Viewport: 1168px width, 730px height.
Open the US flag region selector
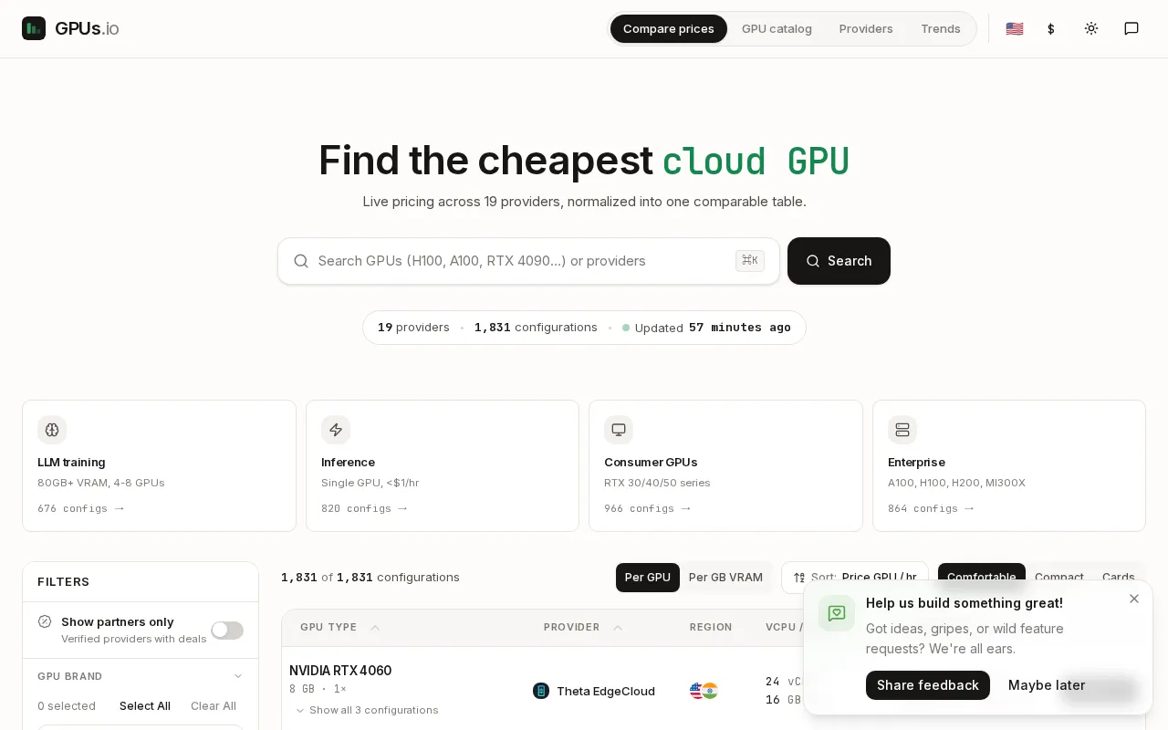1015,28
